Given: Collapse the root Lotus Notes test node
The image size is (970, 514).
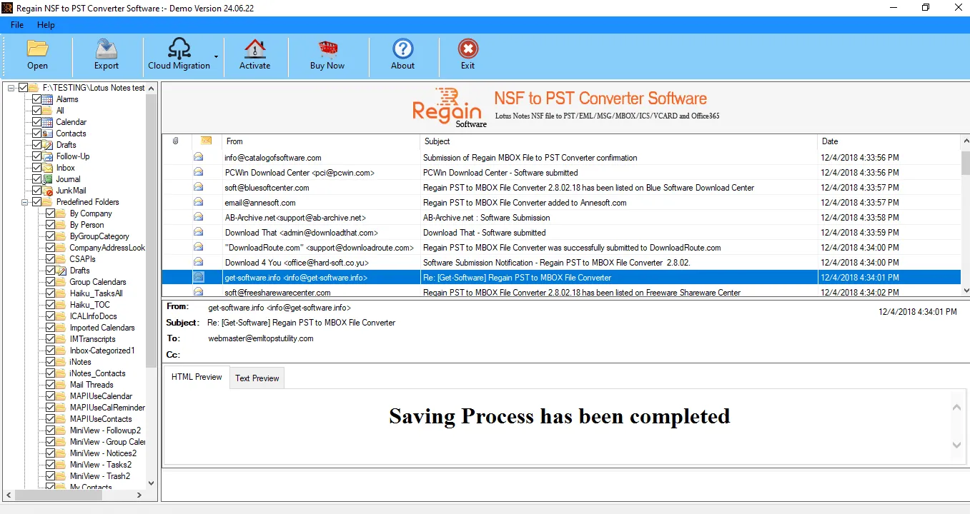Looking at the screenshot, I should click(x=11, y=88).
